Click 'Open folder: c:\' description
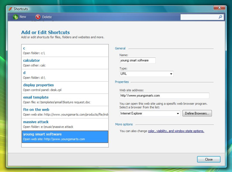Image resolution: width=232 pixels, height=172 pixels. pos(34,53)
